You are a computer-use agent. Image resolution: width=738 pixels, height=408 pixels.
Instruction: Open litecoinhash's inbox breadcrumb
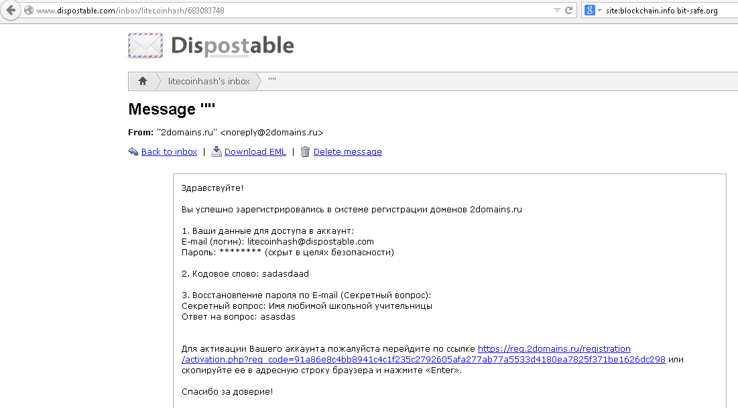click(x=209, y=82)
